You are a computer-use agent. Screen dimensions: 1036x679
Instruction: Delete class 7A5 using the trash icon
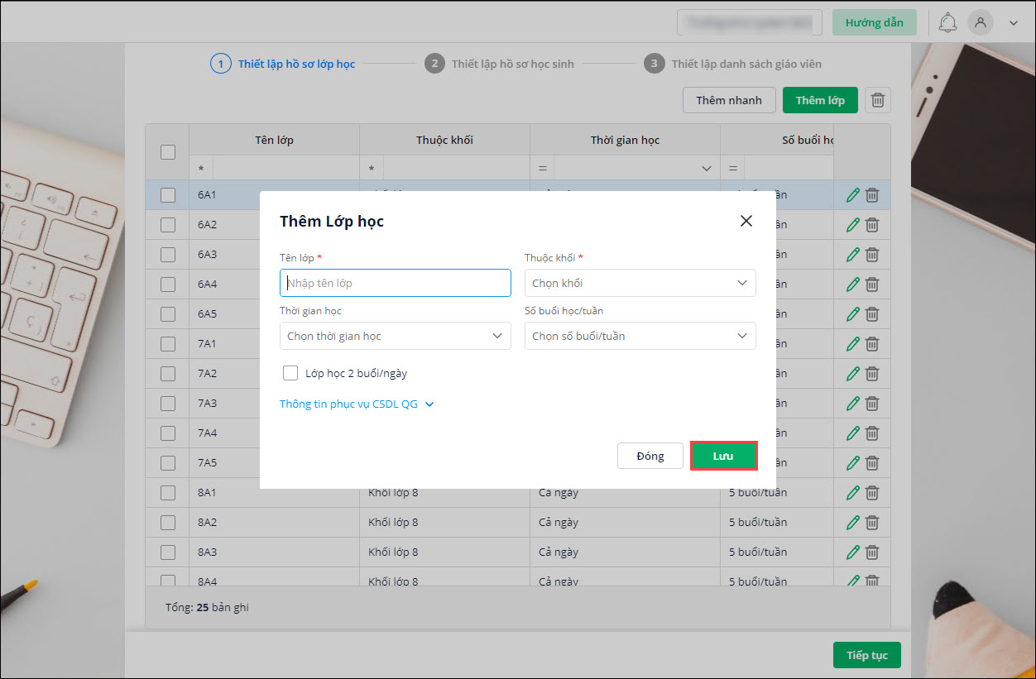tap(872, 463)
